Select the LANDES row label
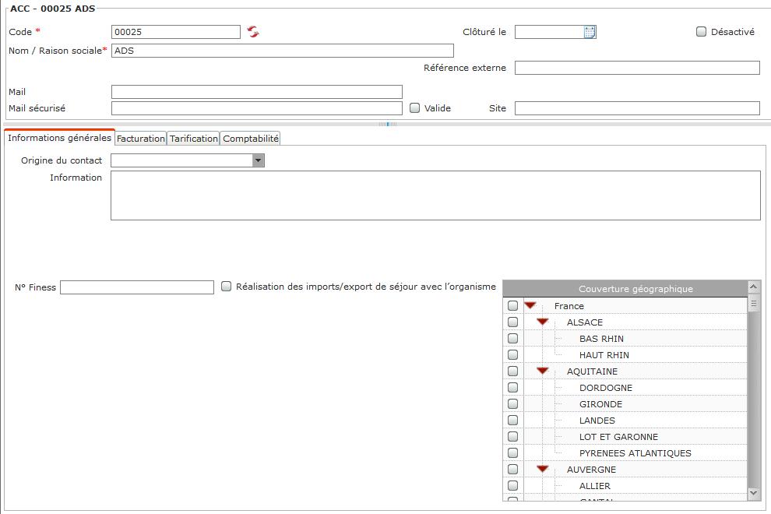771x514 pixels. click(597, 421)
